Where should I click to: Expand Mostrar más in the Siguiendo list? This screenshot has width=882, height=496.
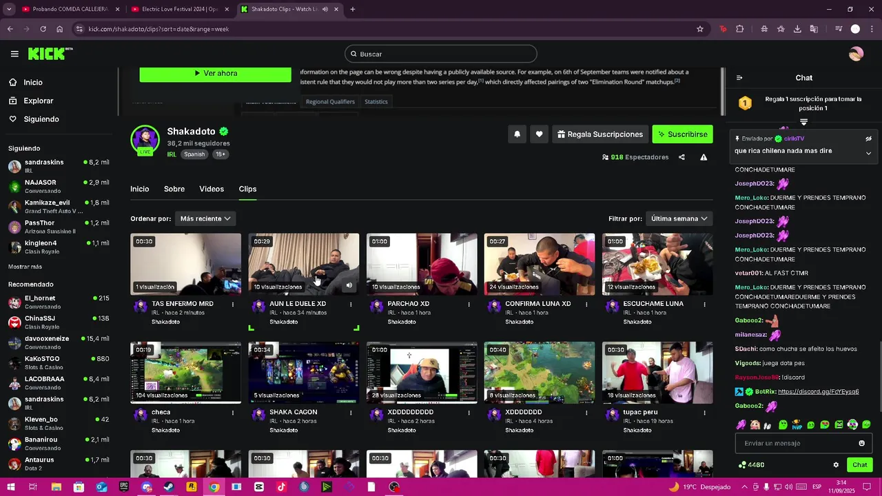point(25,267)
